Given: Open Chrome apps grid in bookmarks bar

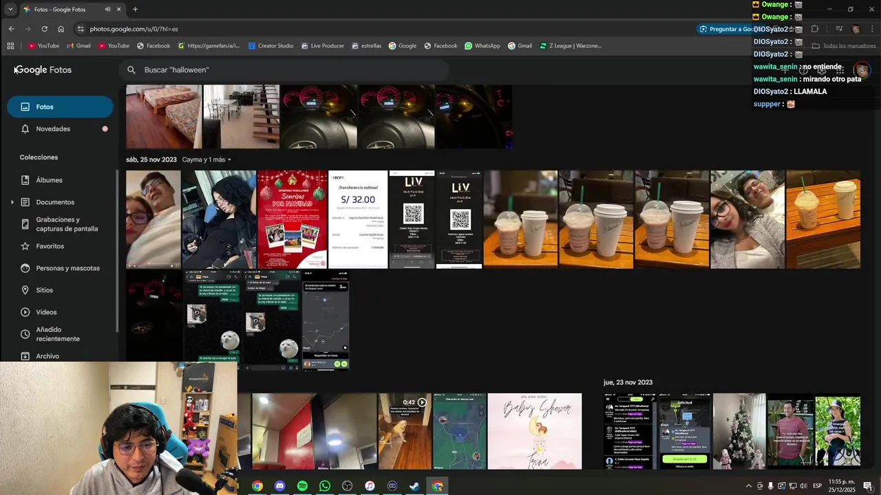Looking at the screenshot, I should pyautogui.click(x=10, y=46).
